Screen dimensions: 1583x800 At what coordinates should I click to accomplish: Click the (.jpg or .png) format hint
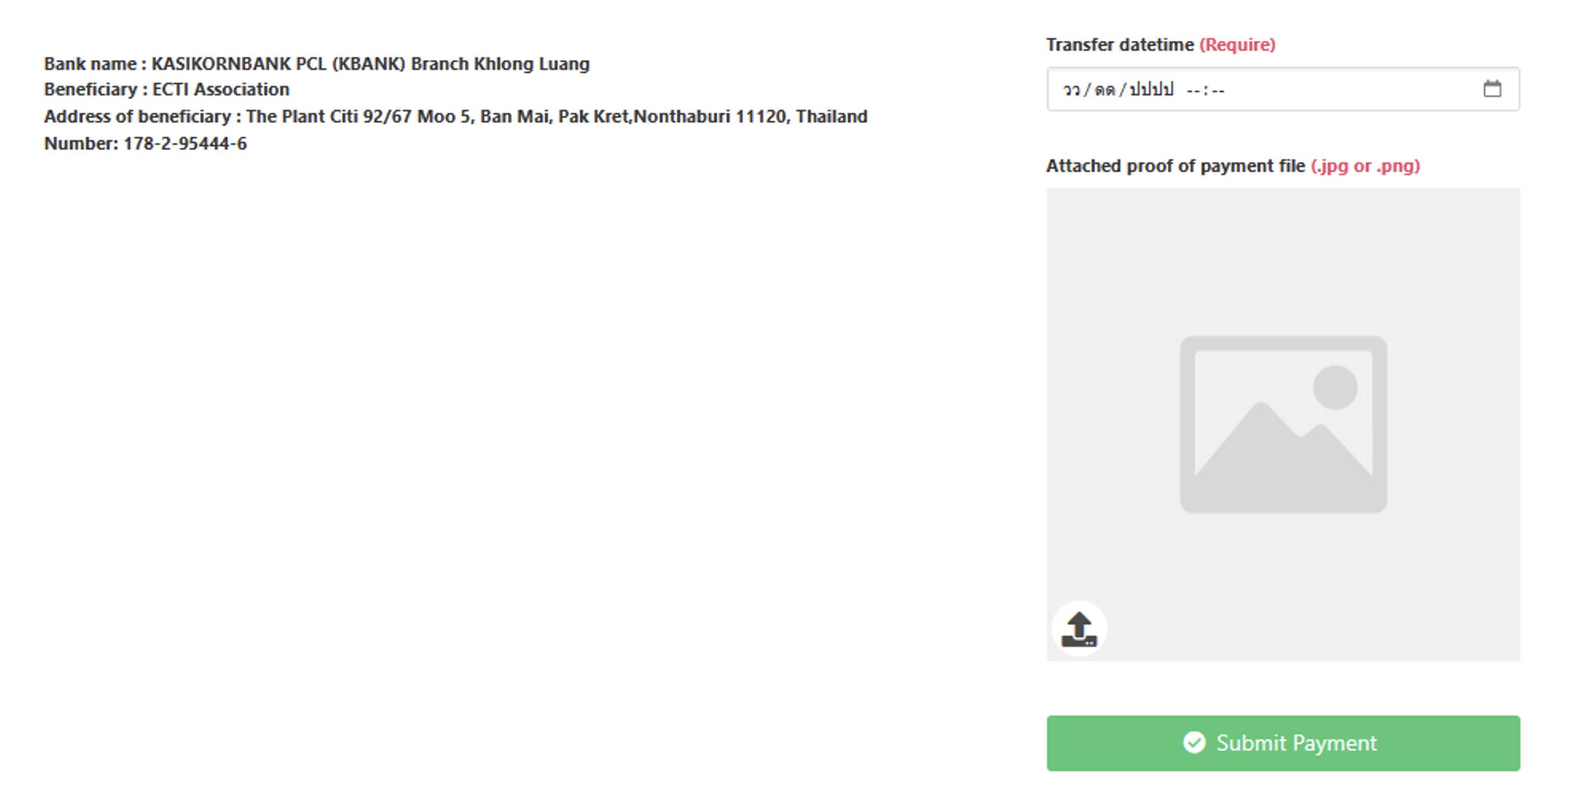(1365, 165)
